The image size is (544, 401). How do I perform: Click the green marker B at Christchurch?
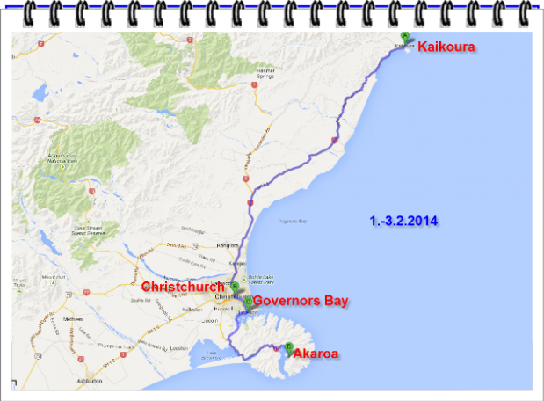(x=235, y=288)
